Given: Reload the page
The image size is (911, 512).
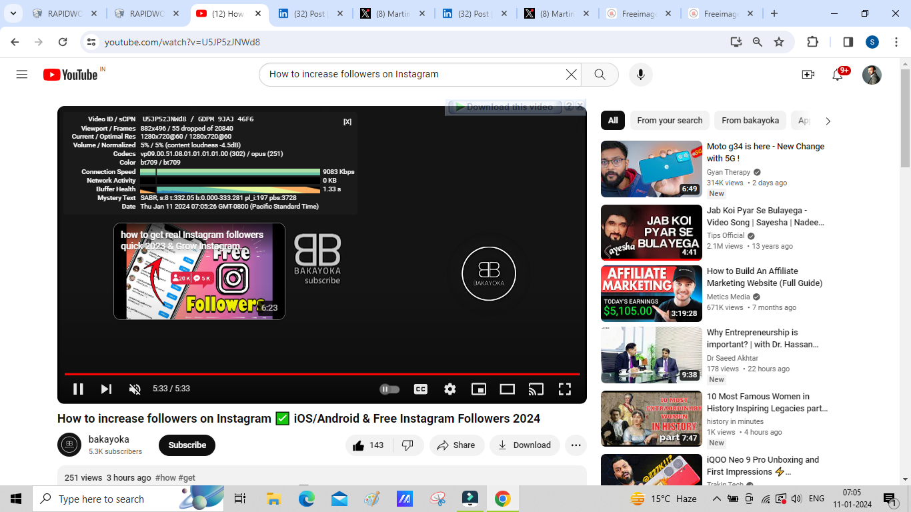Looking at the screenshot, I should pyautogui.click(x=63, y=42).
